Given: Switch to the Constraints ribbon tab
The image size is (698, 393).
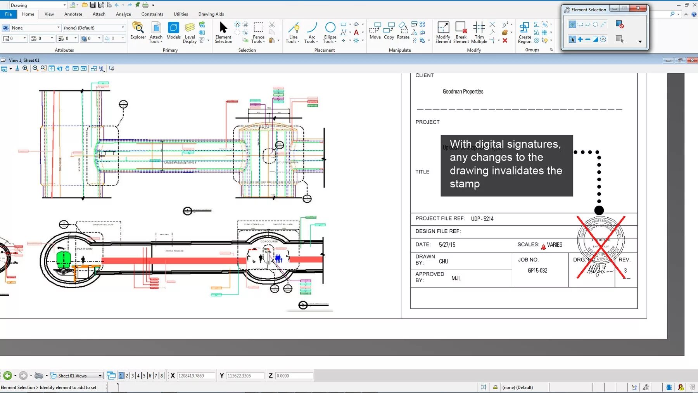Looking at the screenshot, I should click(x=152, y=14).
